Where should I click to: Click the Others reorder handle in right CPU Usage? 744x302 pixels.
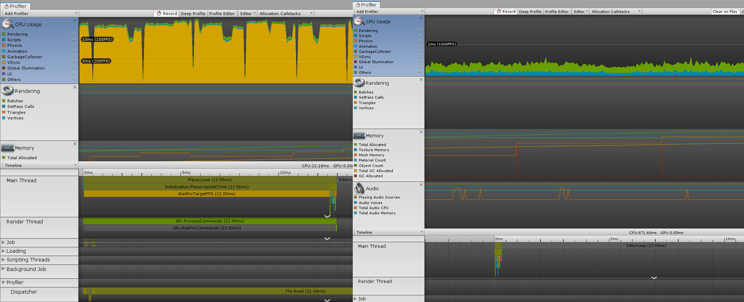pyautogui.click(x=420, y=73)
